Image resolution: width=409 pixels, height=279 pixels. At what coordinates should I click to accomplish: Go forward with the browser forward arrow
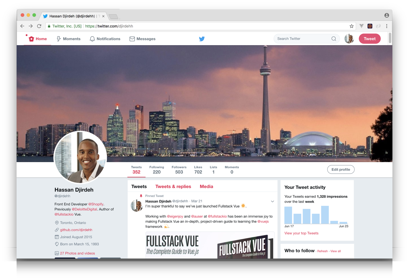pos(30,26)
